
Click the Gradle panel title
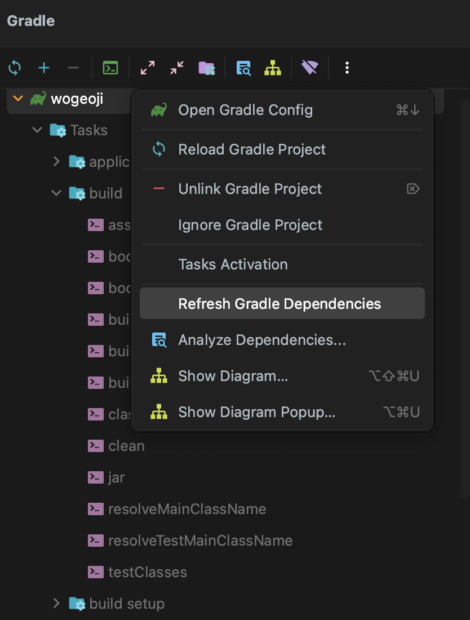click(x=31, y=21)
